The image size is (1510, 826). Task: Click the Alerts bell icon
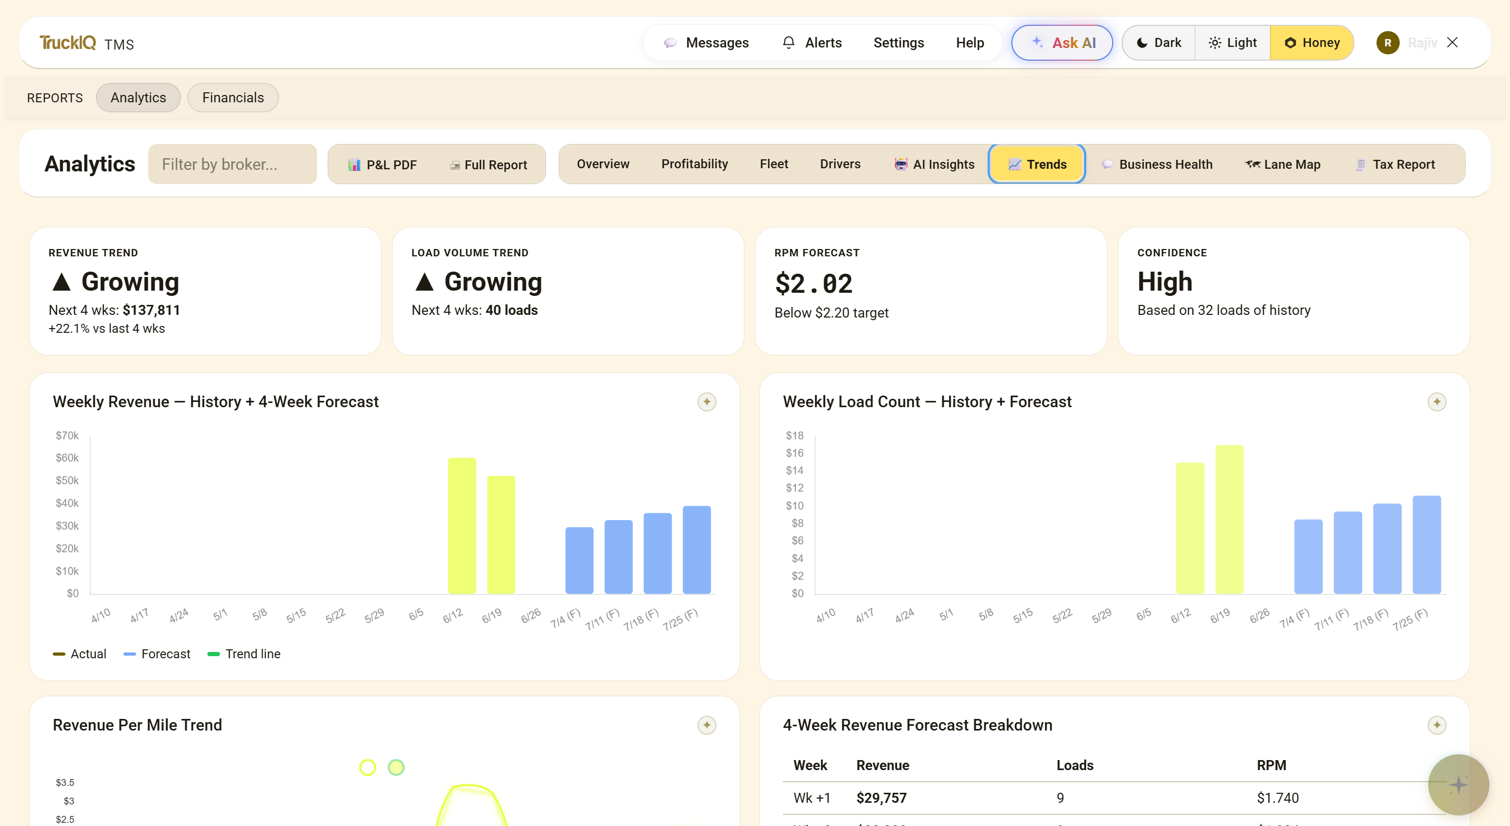click(x=788, y=42)
